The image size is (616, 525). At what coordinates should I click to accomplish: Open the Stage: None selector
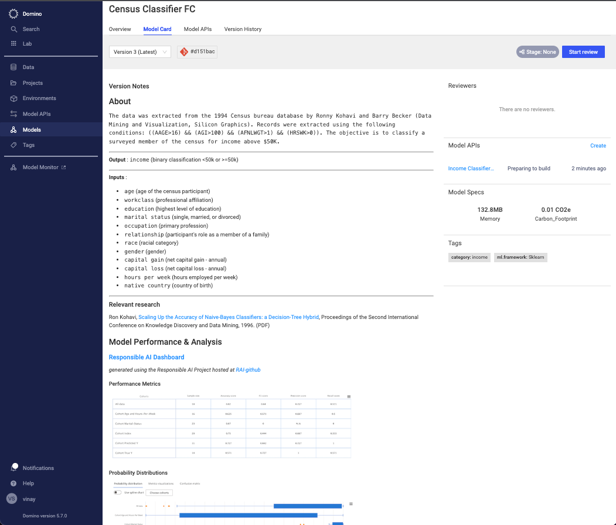point(537,52)
